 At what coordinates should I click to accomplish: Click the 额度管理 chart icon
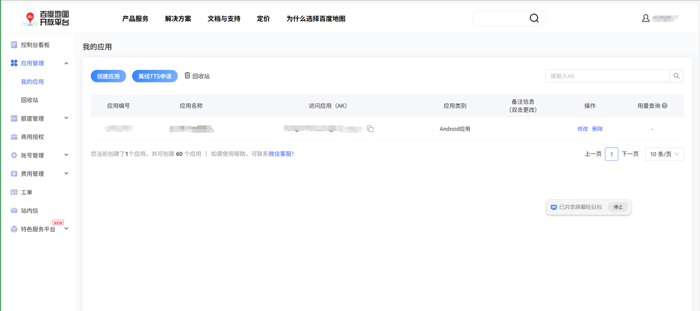point(14,119)
